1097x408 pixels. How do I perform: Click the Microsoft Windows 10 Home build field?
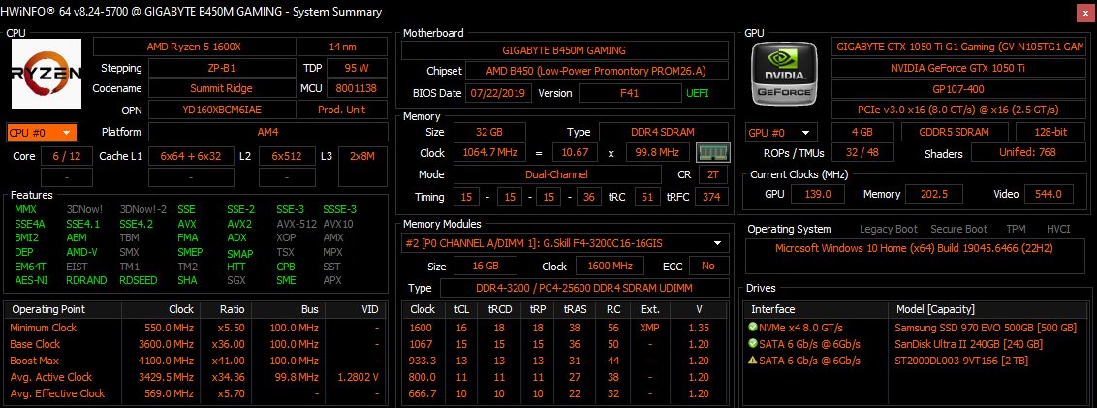coord(915,256)
